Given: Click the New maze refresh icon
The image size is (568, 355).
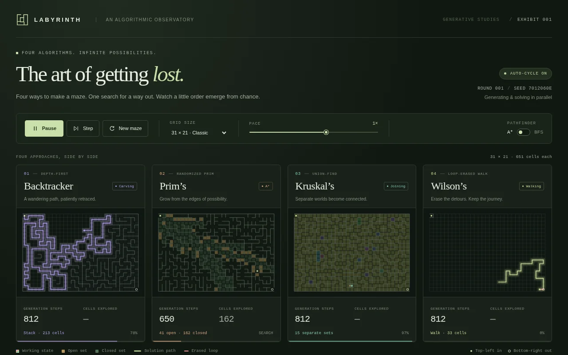Looking at the screenshot, I should point(112,128).
